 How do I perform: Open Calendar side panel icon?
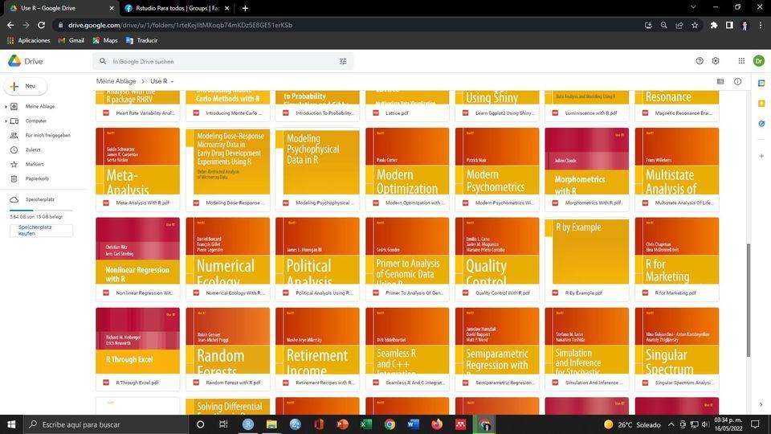[x=761, y=83]
